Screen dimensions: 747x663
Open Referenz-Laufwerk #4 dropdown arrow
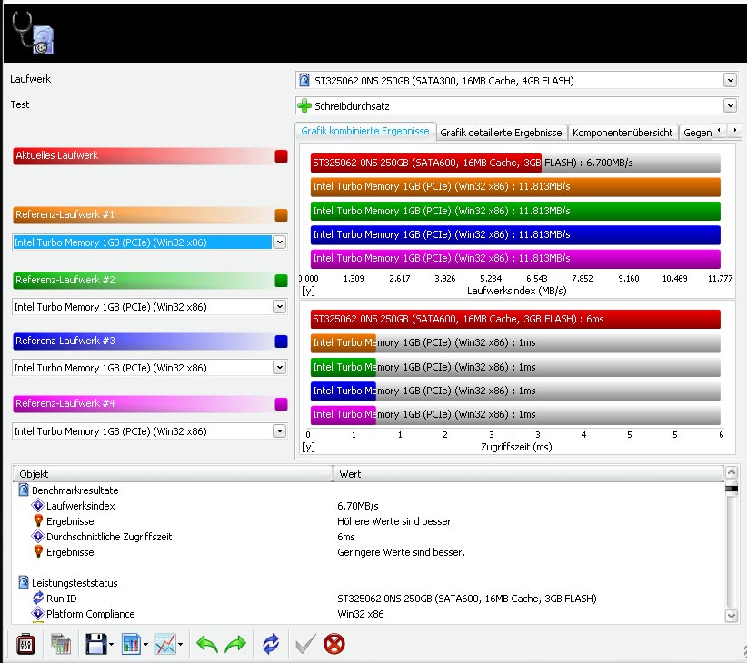pos(280,430)
